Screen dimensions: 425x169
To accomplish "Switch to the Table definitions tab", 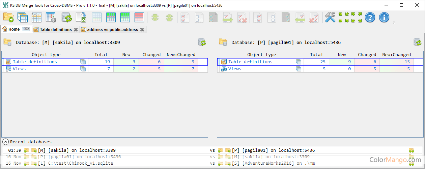I will click(x=56, y=29).
